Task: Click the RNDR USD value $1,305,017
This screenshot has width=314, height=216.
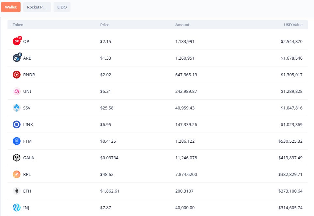Action: pyautogui.click(x=291, y=75)
